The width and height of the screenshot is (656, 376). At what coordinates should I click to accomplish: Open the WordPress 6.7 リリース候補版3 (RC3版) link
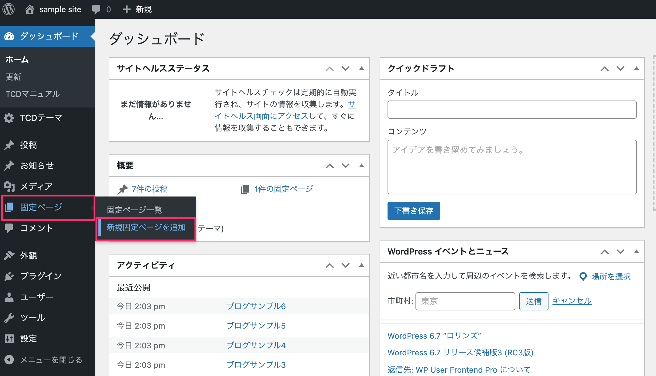coord(460,353)
